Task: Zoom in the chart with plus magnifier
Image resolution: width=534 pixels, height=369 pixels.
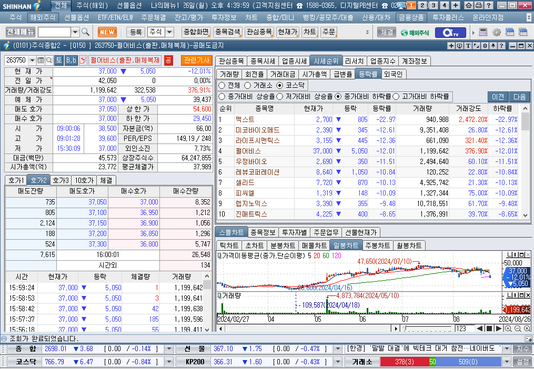Action: point(508,329)
